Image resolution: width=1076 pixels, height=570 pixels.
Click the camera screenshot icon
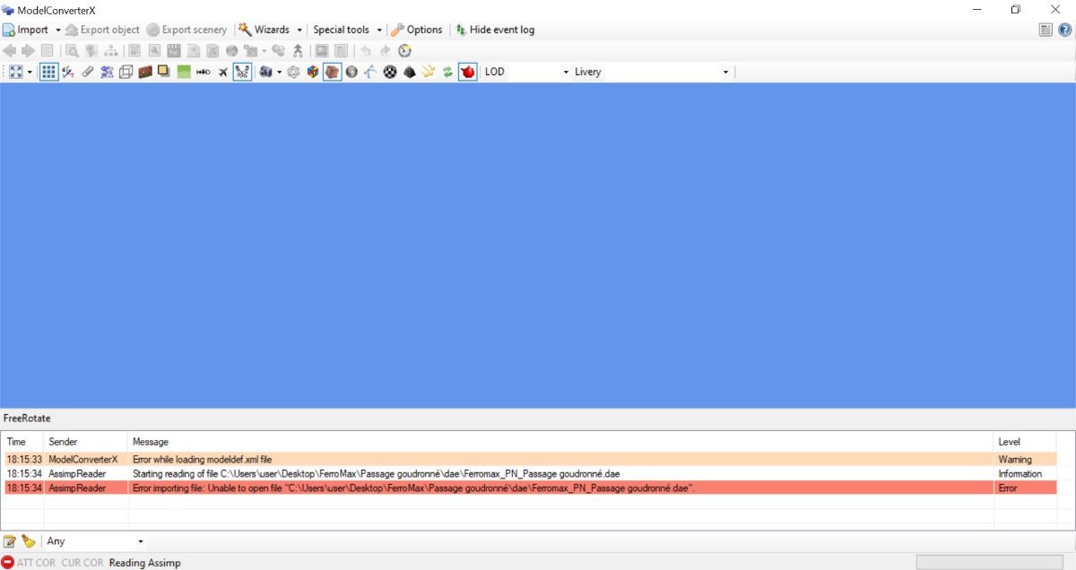tap(265, 72)
